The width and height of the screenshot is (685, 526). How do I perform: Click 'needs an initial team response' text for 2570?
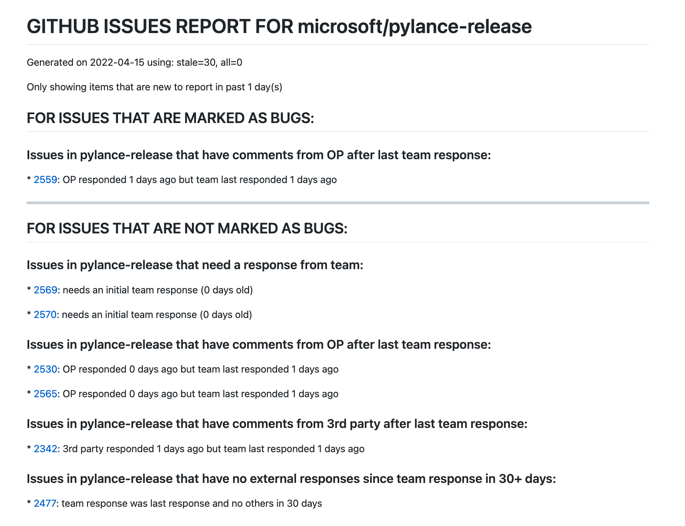click(129, 315)
